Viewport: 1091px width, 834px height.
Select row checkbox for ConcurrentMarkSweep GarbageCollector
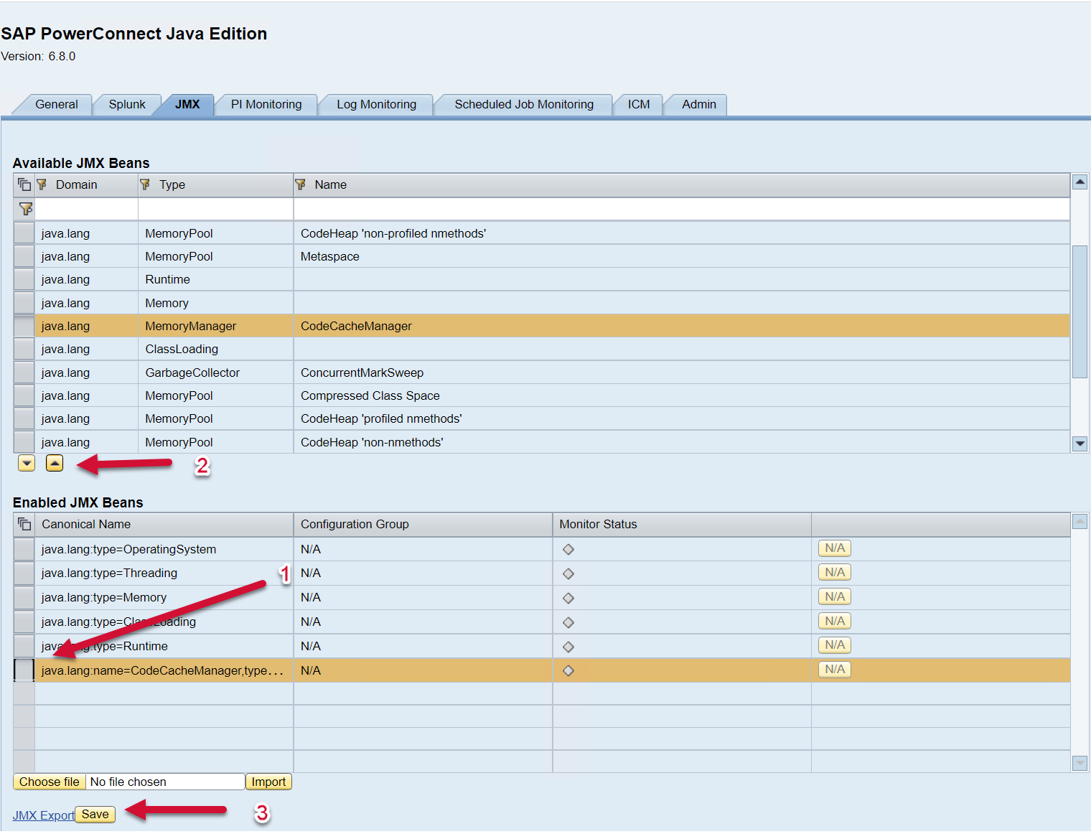pos(24,373)
